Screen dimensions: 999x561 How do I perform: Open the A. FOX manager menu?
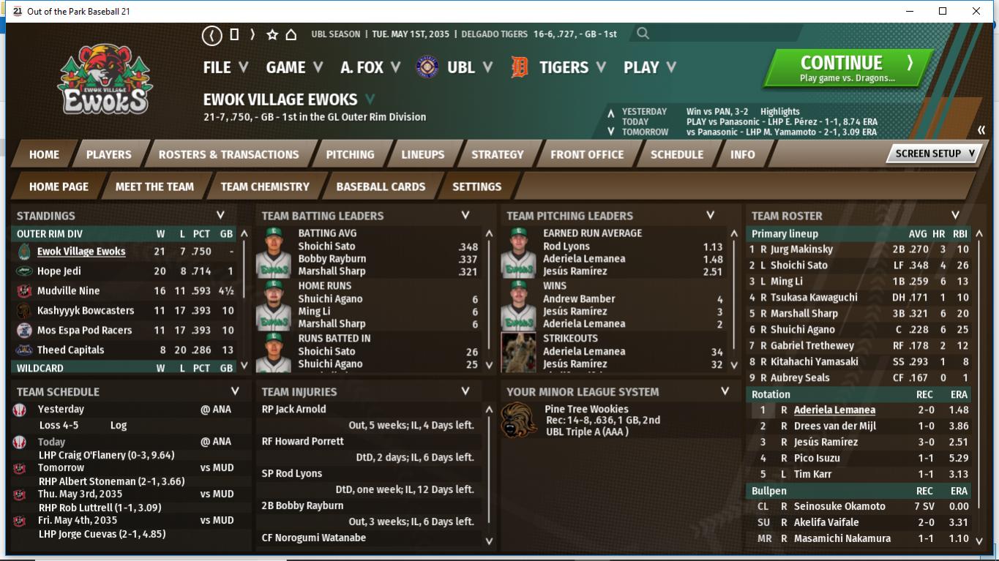tap(370, 67)
